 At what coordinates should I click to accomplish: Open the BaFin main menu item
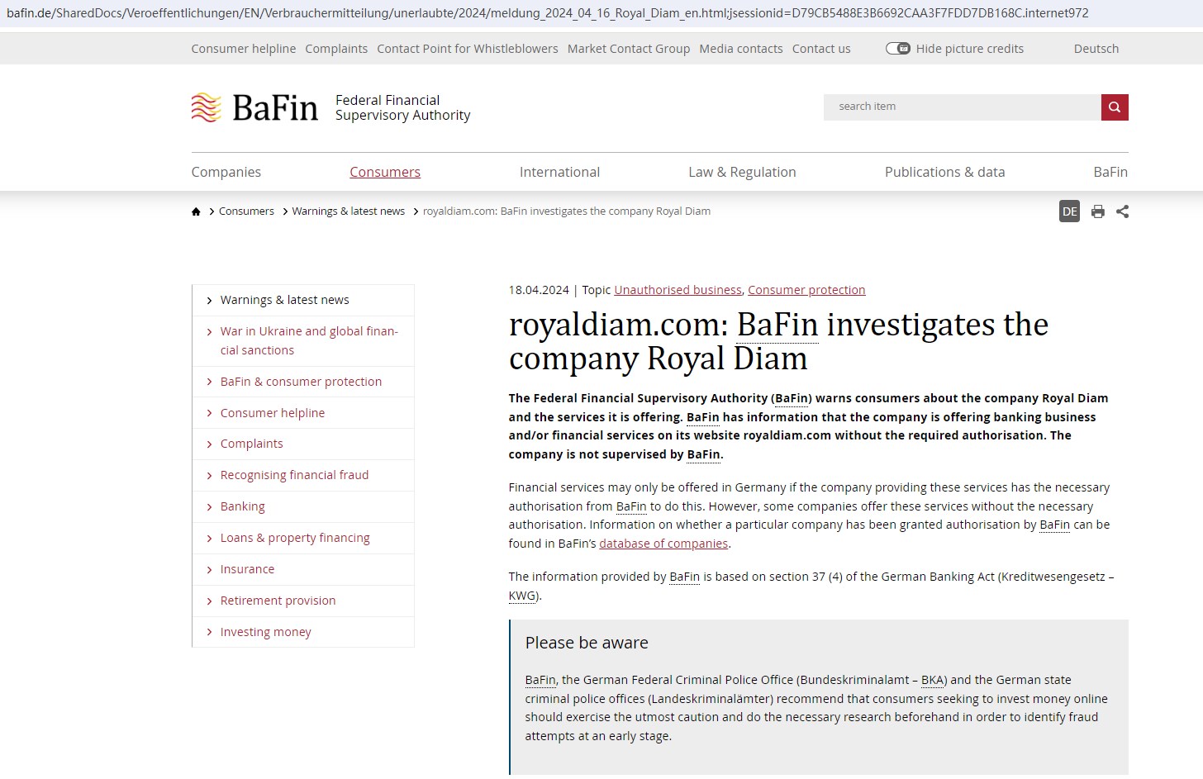tap(1110, 172)
